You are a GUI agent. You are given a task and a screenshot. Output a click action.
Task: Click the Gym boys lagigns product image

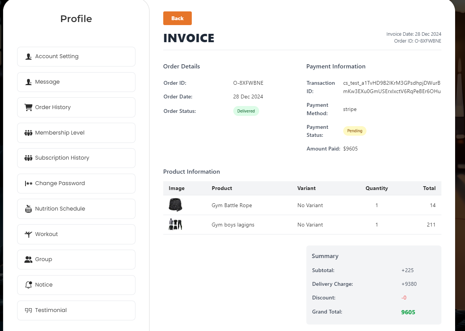click(x=175, y=225)
